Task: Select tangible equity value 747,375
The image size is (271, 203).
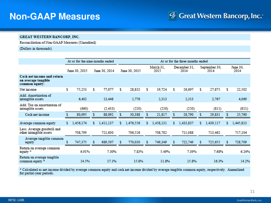Action: click(81, 142)
